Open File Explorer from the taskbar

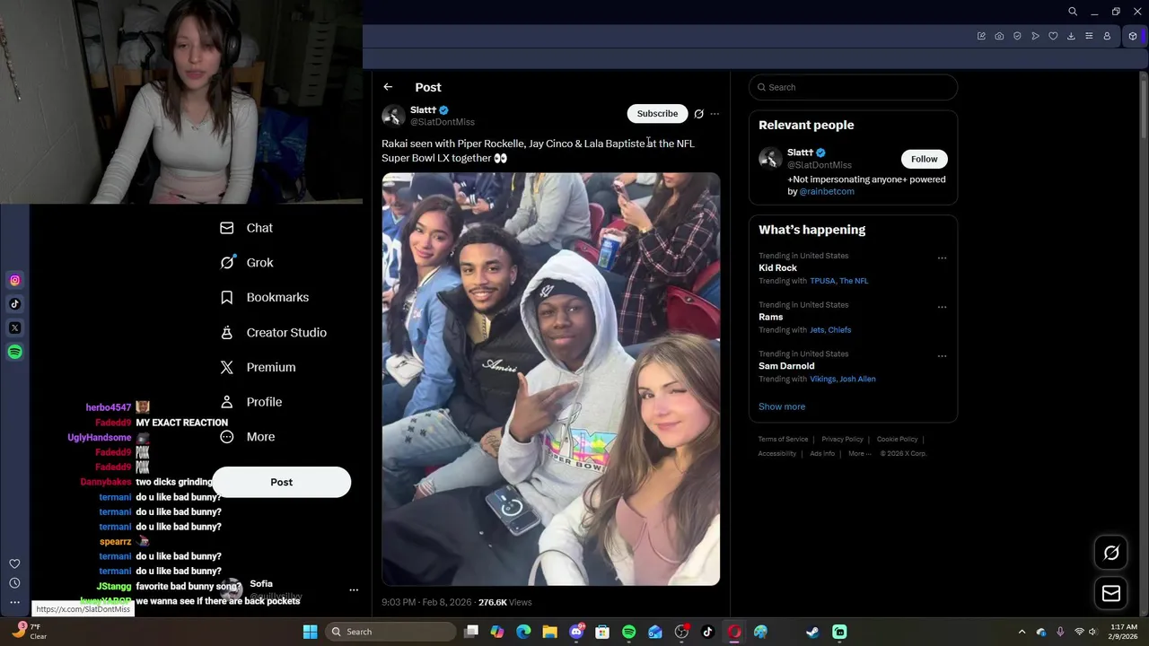point(549,632)
